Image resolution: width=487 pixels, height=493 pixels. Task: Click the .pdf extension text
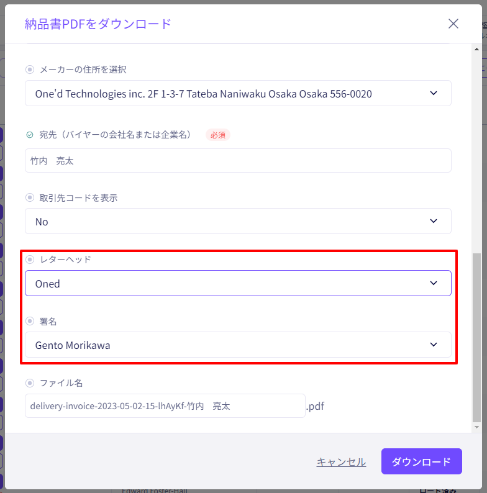point(315,406)
